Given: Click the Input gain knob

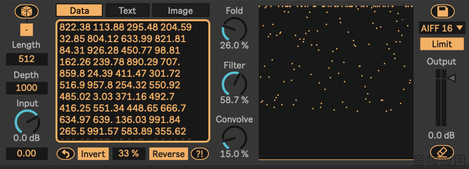Looking at the screenshot, I should [x=27, y=121].
